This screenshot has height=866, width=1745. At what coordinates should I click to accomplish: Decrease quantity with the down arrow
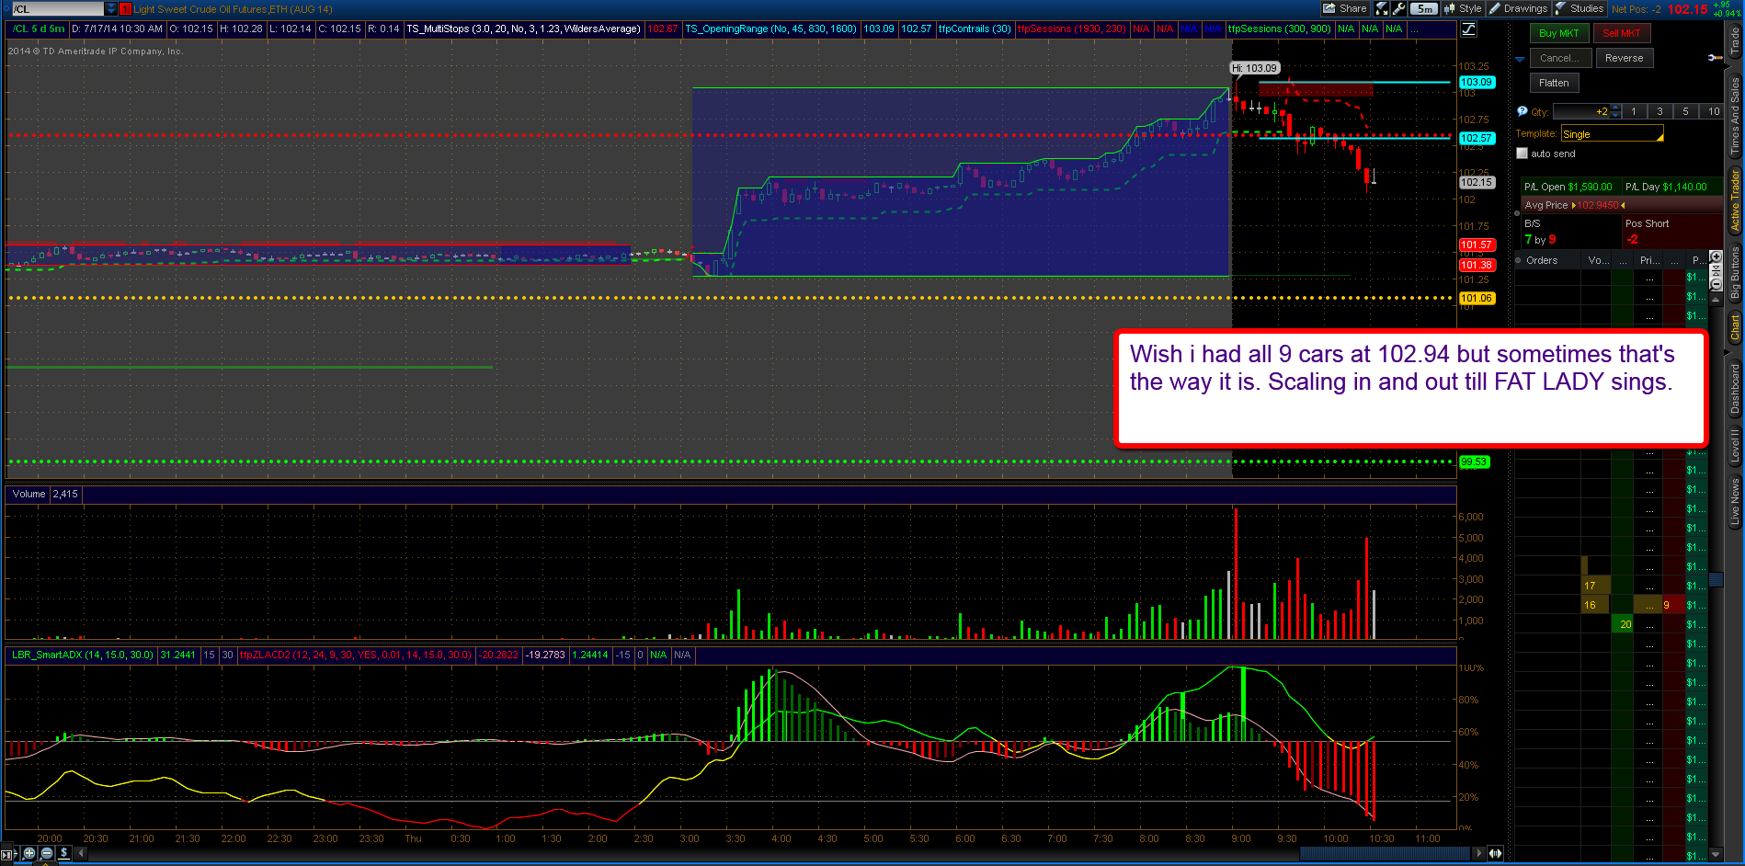pos(1615,115)
